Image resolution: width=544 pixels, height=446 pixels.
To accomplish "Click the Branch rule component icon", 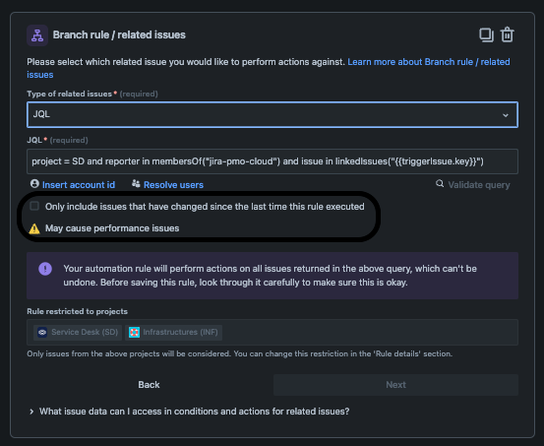I will click(37, 35).
